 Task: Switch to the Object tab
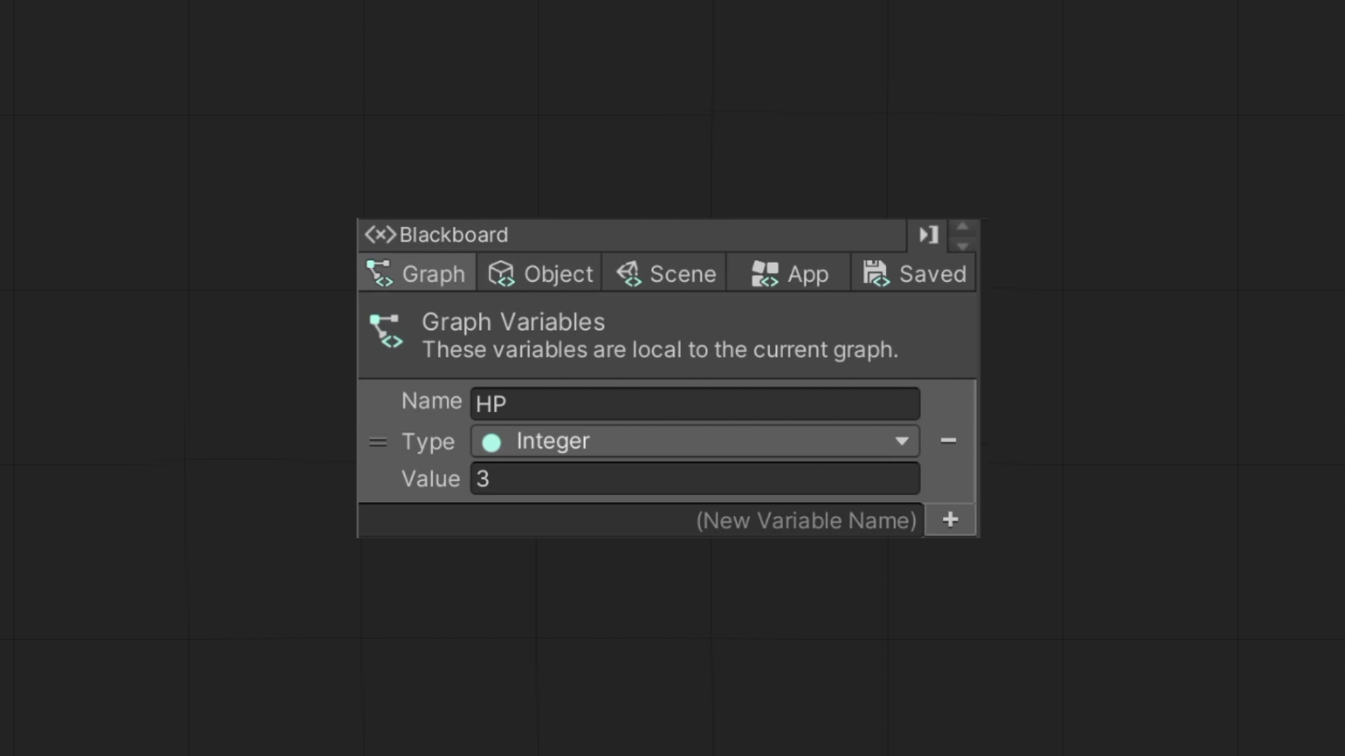point(539,274)
